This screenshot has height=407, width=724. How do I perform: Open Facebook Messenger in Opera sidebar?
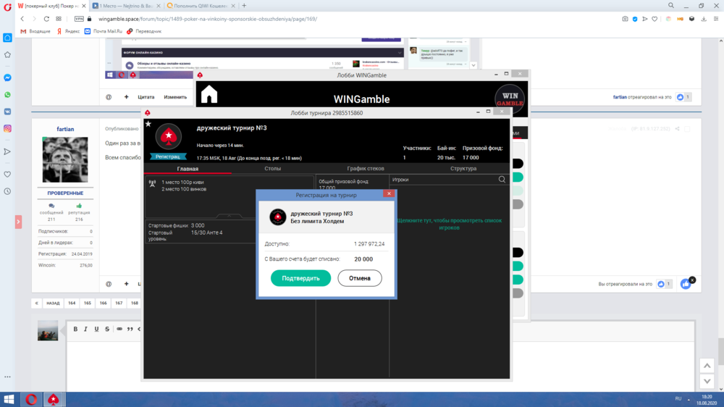pos(8,77)
